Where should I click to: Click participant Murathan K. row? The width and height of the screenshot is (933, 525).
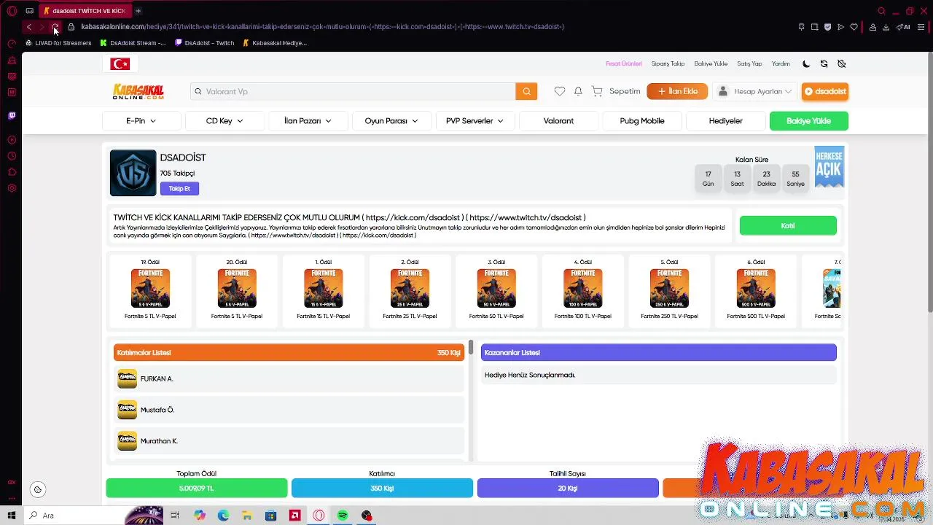[x=289, y=441]
